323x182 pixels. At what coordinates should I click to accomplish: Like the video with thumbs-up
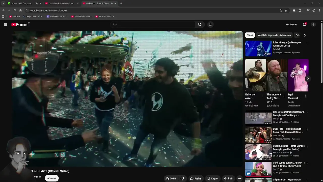(171, 178)
